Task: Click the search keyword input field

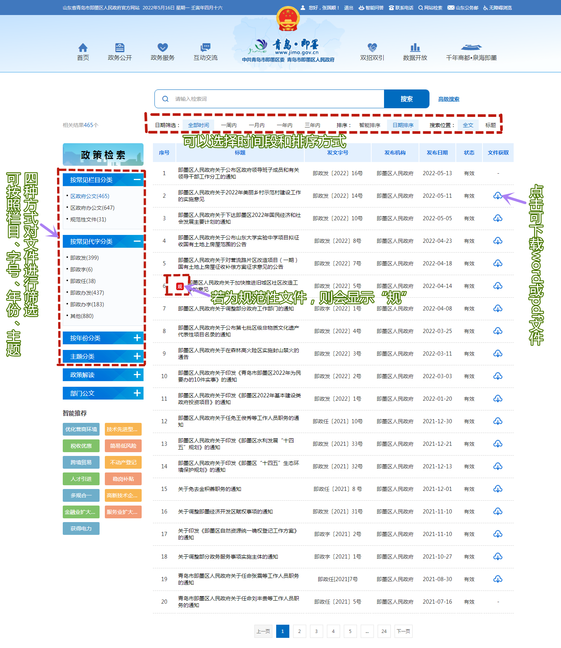Action: [x=276, y=99]
